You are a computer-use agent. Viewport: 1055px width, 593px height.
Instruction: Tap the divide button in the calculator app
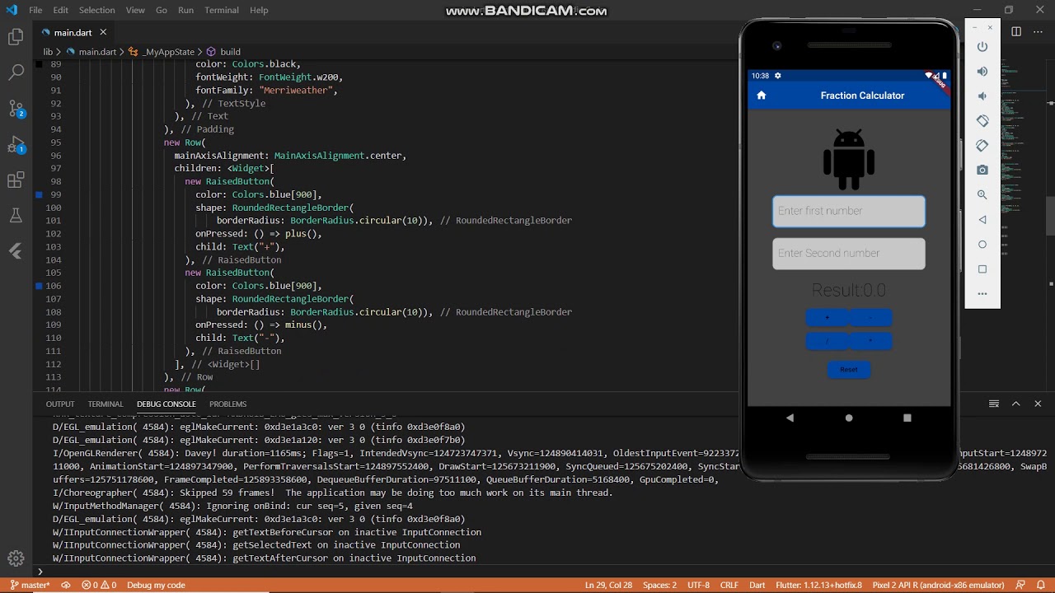(827, 341)
